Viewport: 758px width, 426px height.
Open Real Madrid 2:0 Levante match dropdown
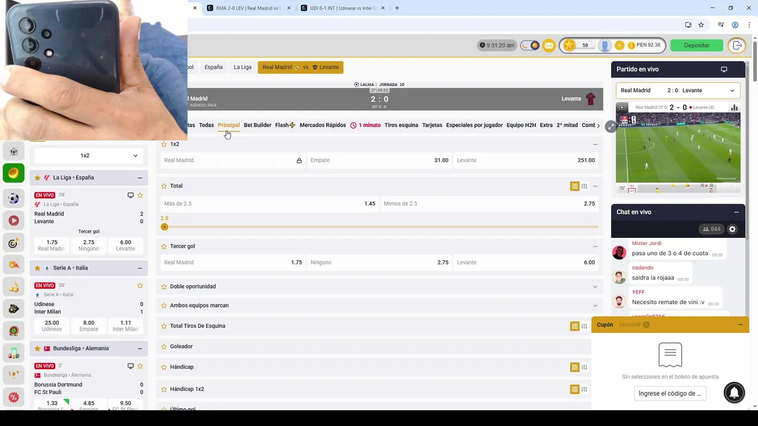678,91
